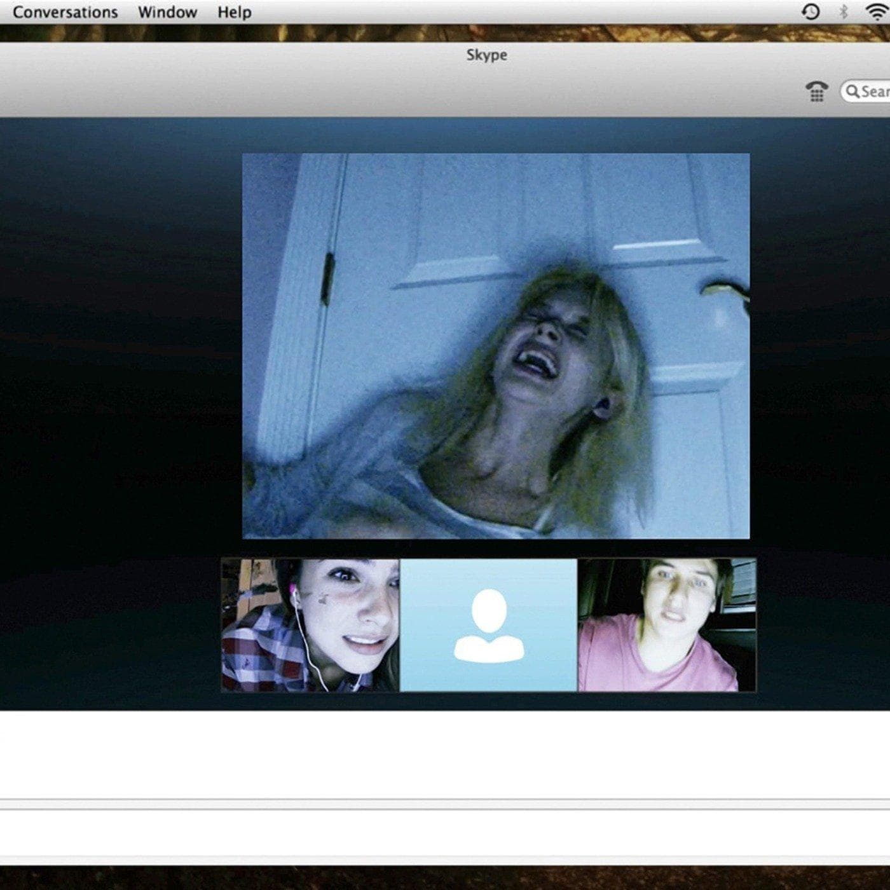Select the large video of blonde caller

(x=495, y=346)
